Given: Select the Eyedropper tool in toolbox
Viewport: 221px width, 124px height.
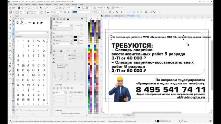Looking at the screenshot, I should [x=10, y=71].
